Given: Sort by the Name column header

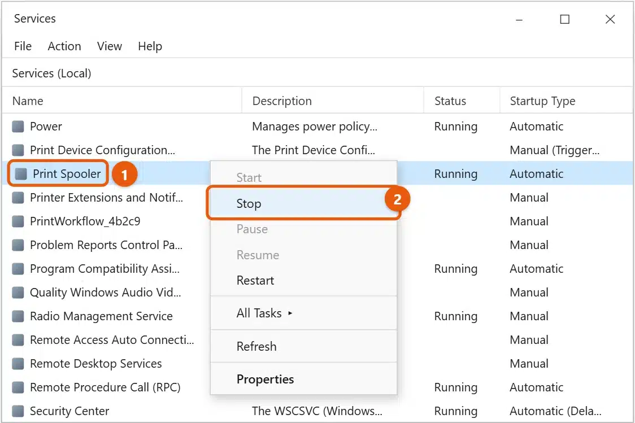Looking at the screenshot, I should [121, 101].
